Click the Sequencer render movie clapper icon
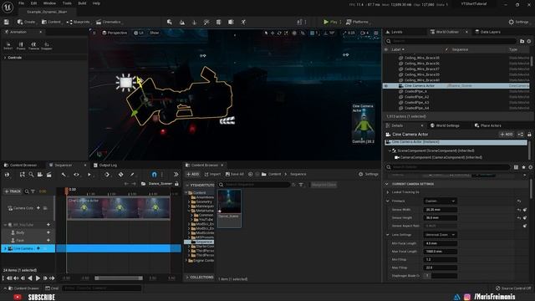Screen dimensions: 535x301 coord(48,175)
